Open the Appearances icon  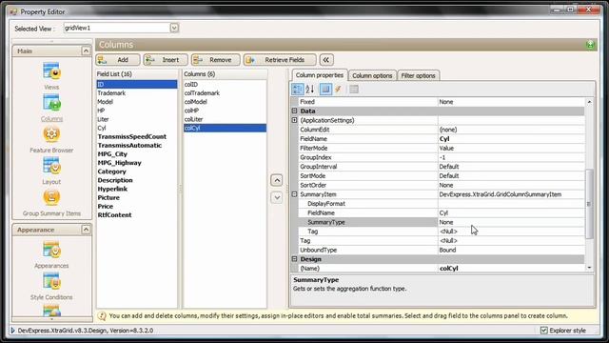pos(51,250)
